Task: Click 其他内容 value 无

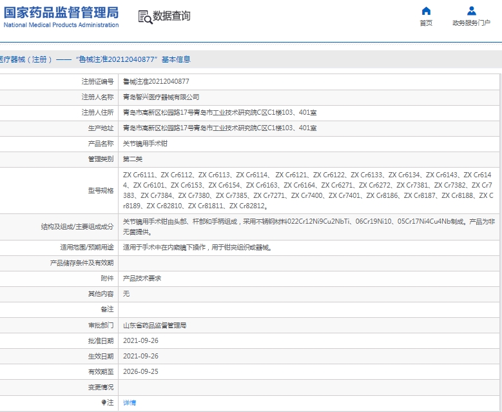Action: [x=126, y=294]
